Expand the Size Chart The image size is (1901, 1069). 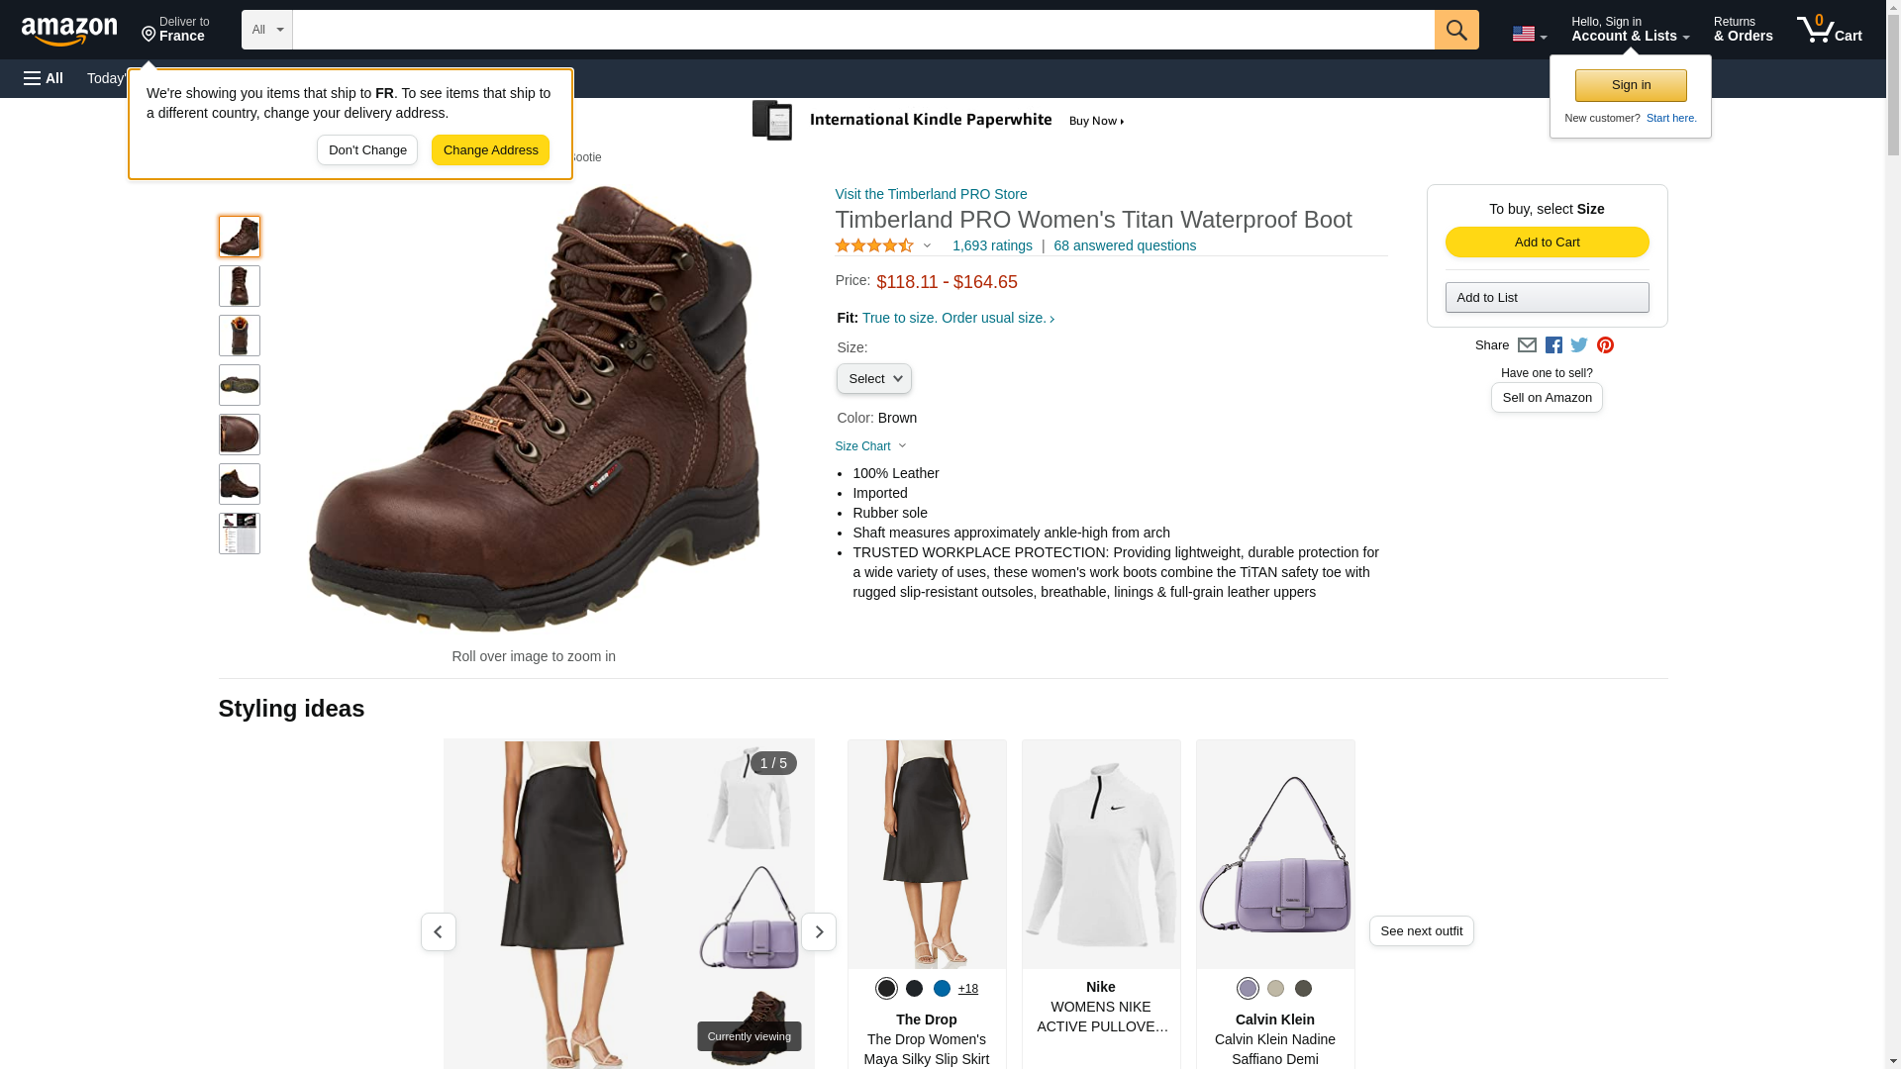click(x=871, y=446)
